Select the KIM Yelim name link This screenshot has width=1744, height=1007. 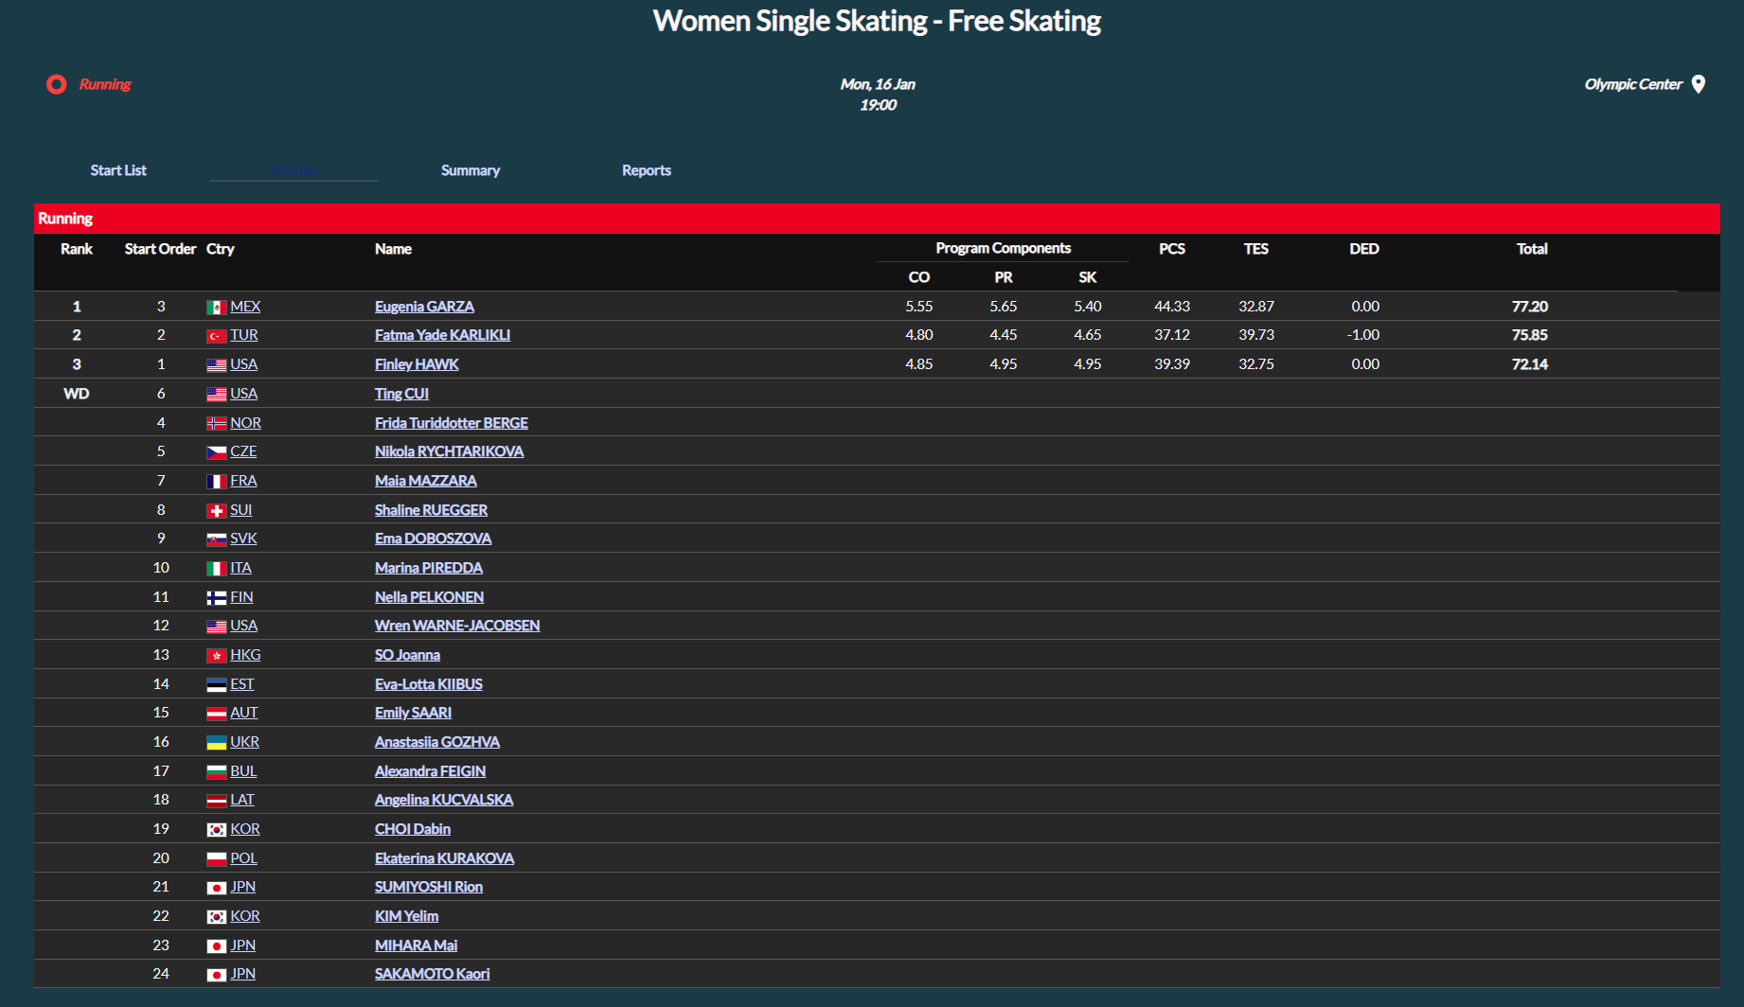click(406, 916)
